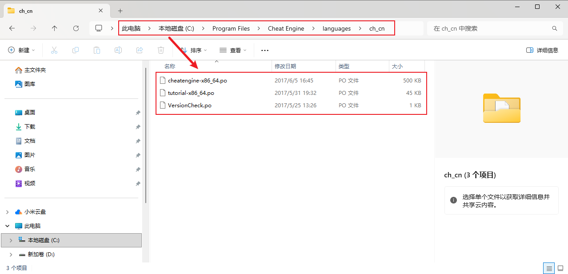Refresh the current folder view
The image size is (568, 274).
(76, 28)
